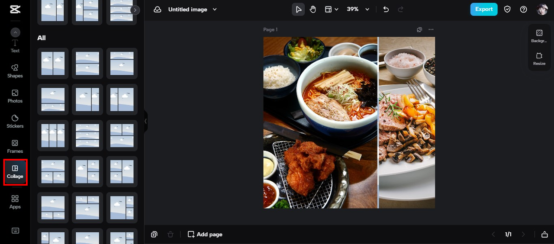Image resolution: width=554 pixels, height=244 pixels.
Task: Click the sidebar scroll-up arrow above Text
Action: coord(15,32)
